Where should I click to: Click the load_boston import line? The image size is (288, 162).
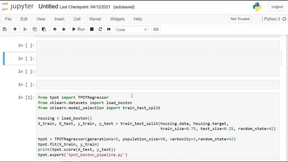point(85,103)
